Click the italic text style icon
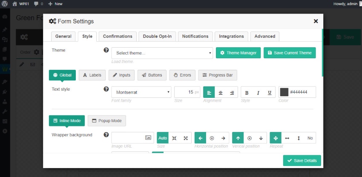This screenshot has height=177, width=362. point(258,92)
